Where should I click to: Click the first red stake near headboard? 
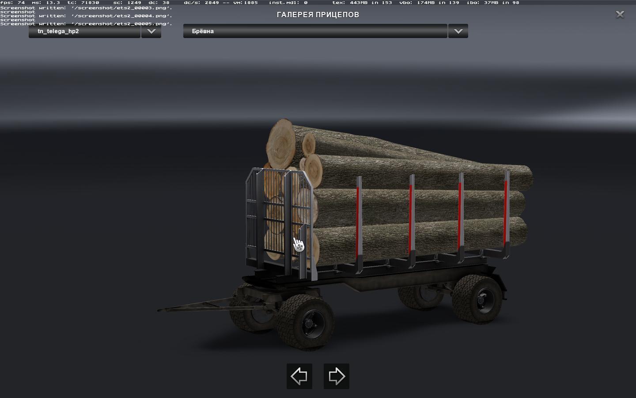[x=358, y=221]
